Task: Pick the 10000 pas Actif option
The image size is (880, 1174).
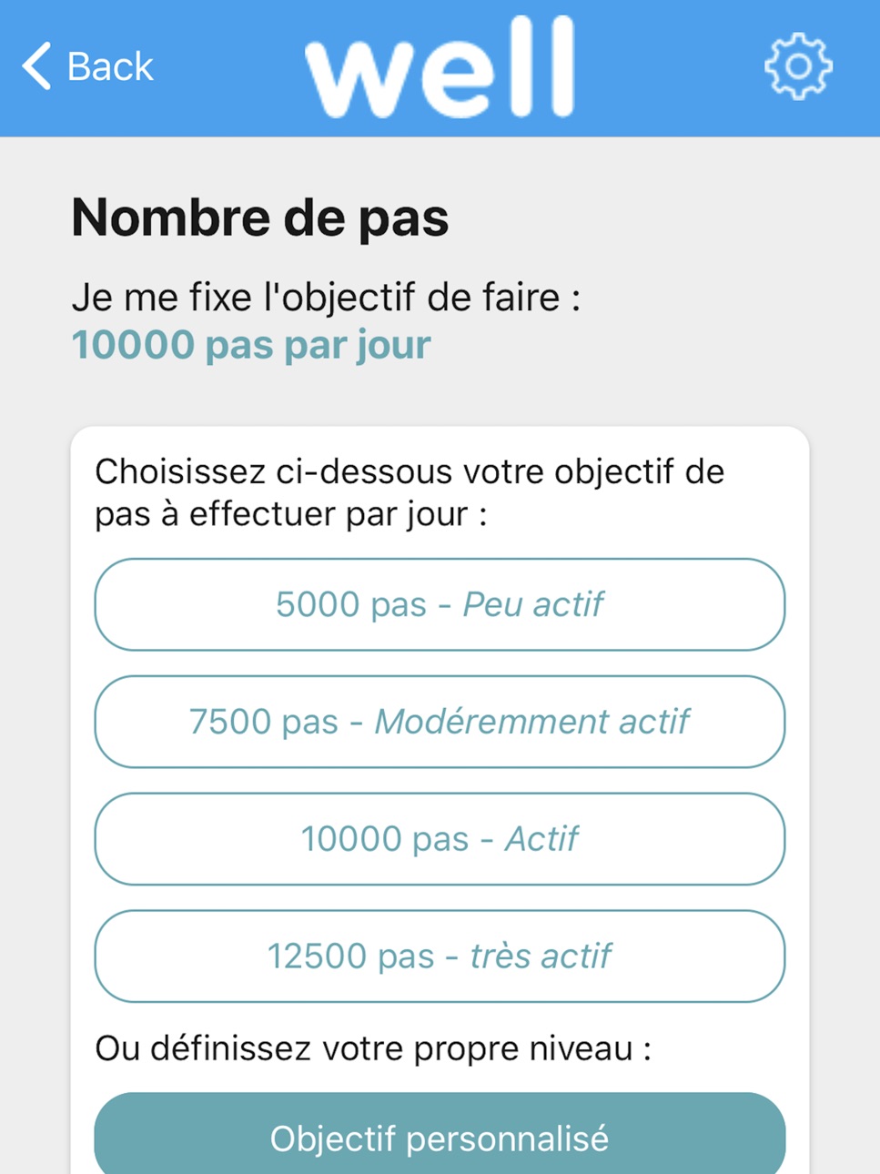Action: [x=440, y=839]
